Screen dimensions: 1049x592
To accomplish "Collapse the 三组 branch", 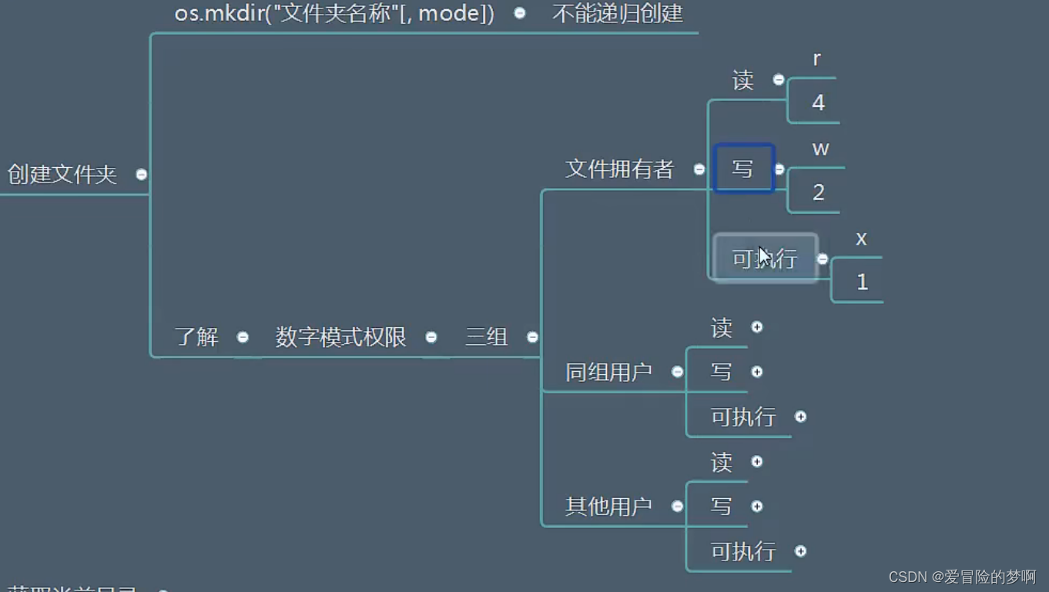I will click(532, 337).
